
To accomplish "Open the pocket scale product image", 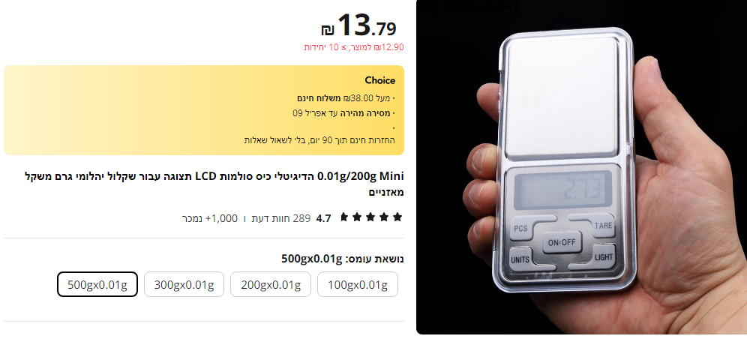I will click(581, 167).
